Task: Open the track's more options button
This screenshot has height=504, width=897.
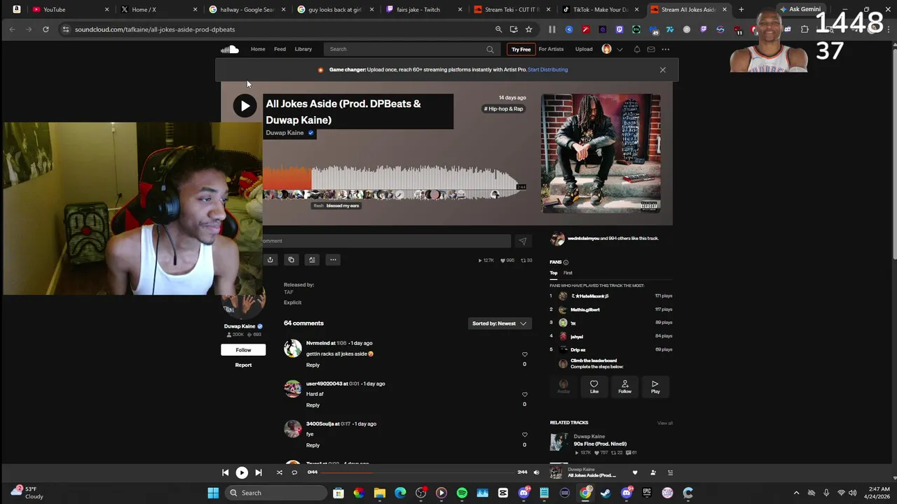Action: (x=333, y=260)
